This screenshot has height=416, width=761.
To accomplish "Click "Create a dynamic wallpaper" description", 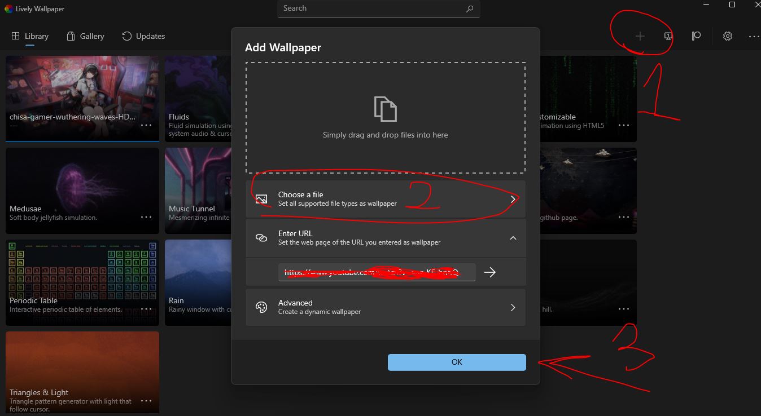I will pos(319,312).
